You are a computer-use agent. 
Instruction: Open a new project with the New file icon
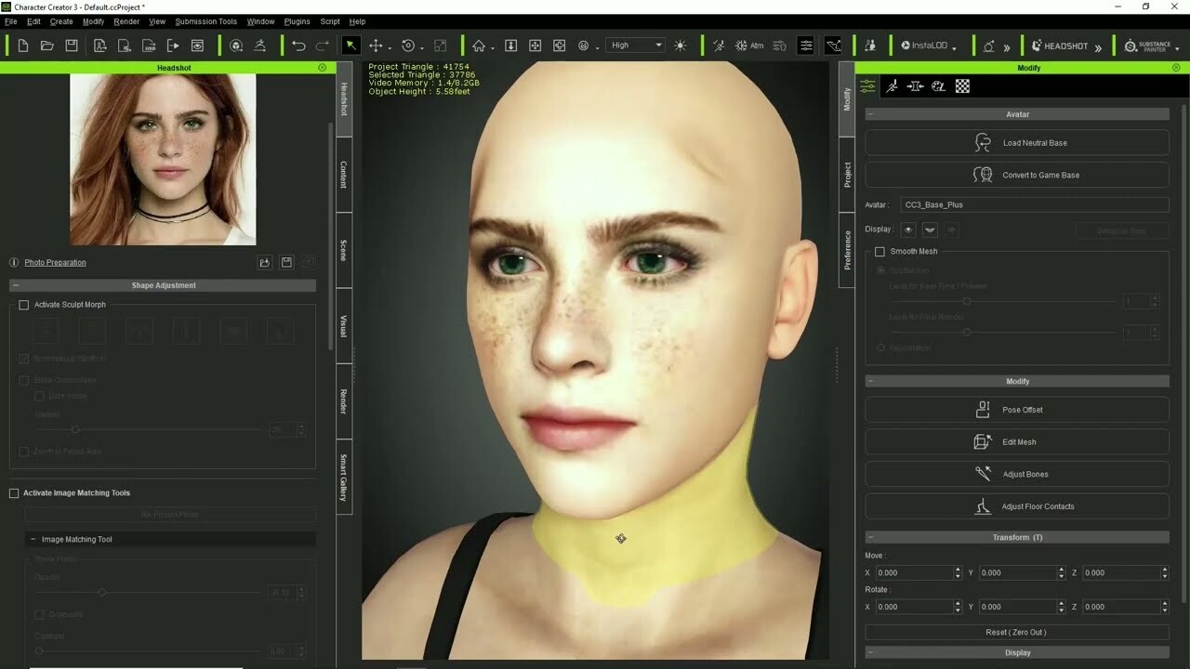(x=22, y=45)
